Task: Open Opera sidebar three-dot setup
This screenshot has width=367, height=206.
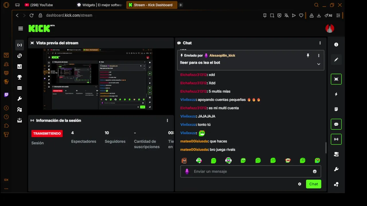Action: [6, 189]
